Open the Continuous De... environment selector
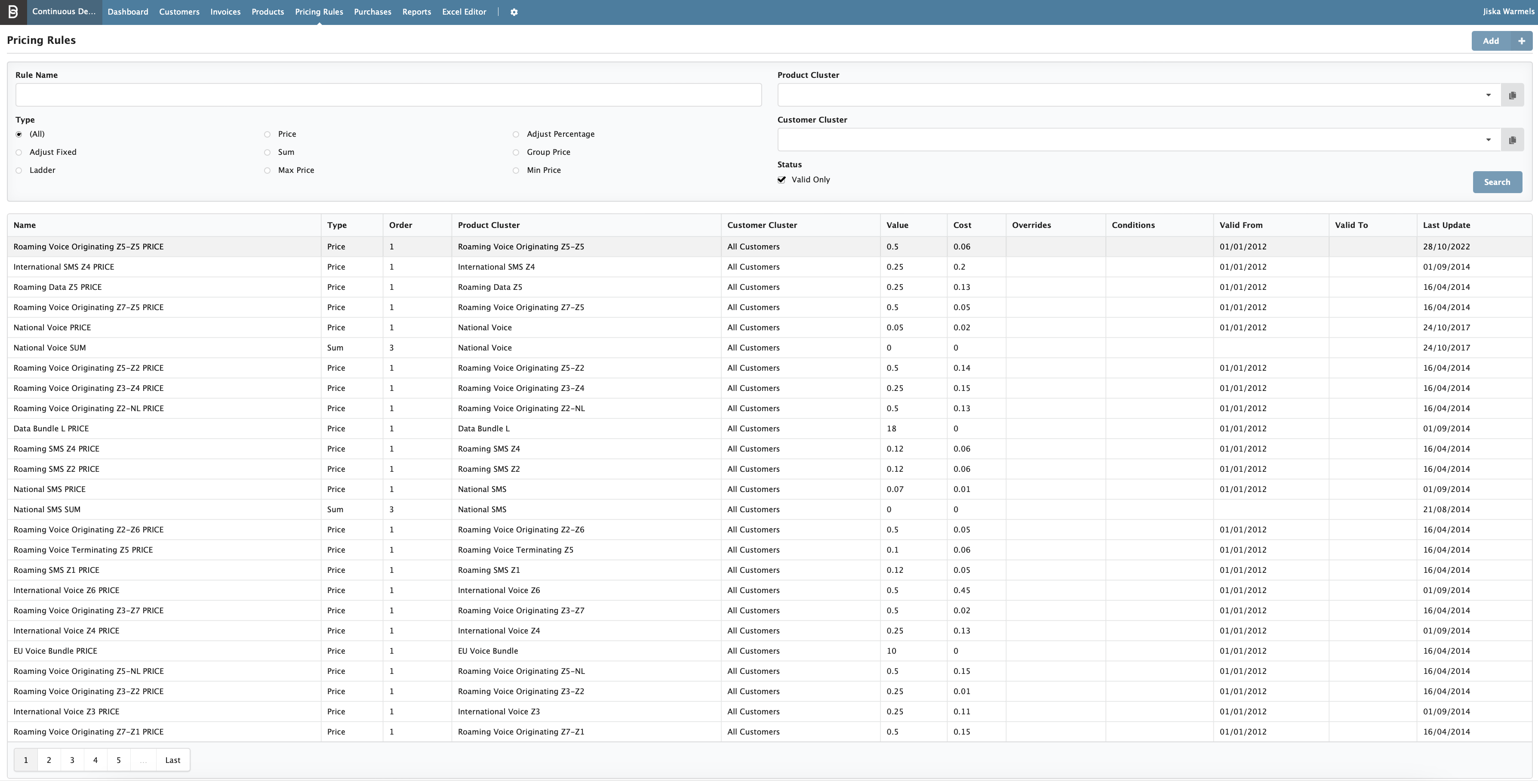The width and height of the screenshot is (1538, 781). (x=64, y=12)
